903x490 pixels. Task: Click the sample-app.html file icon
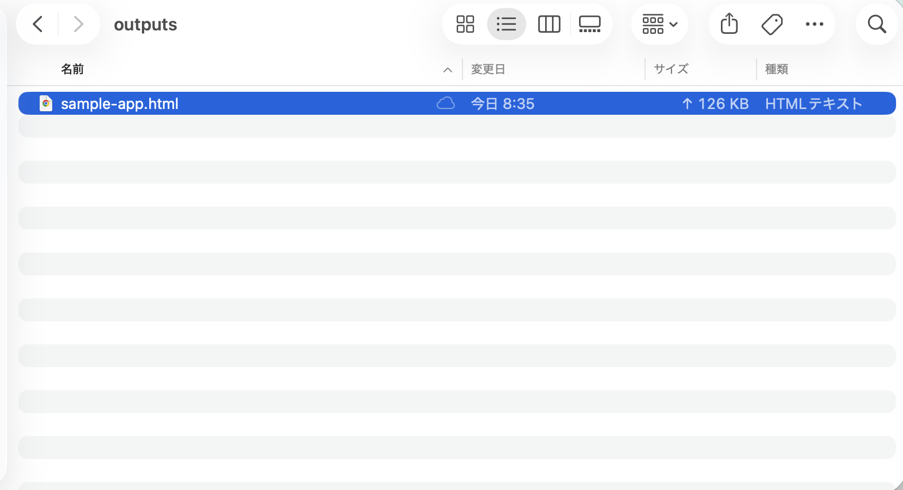point(46,103)
